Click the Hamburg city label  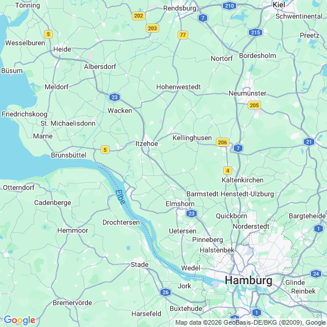click(248, 280)
